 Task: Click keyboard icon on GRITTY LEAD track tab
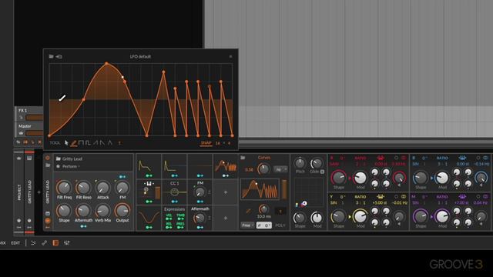click(x=29, y=158)
